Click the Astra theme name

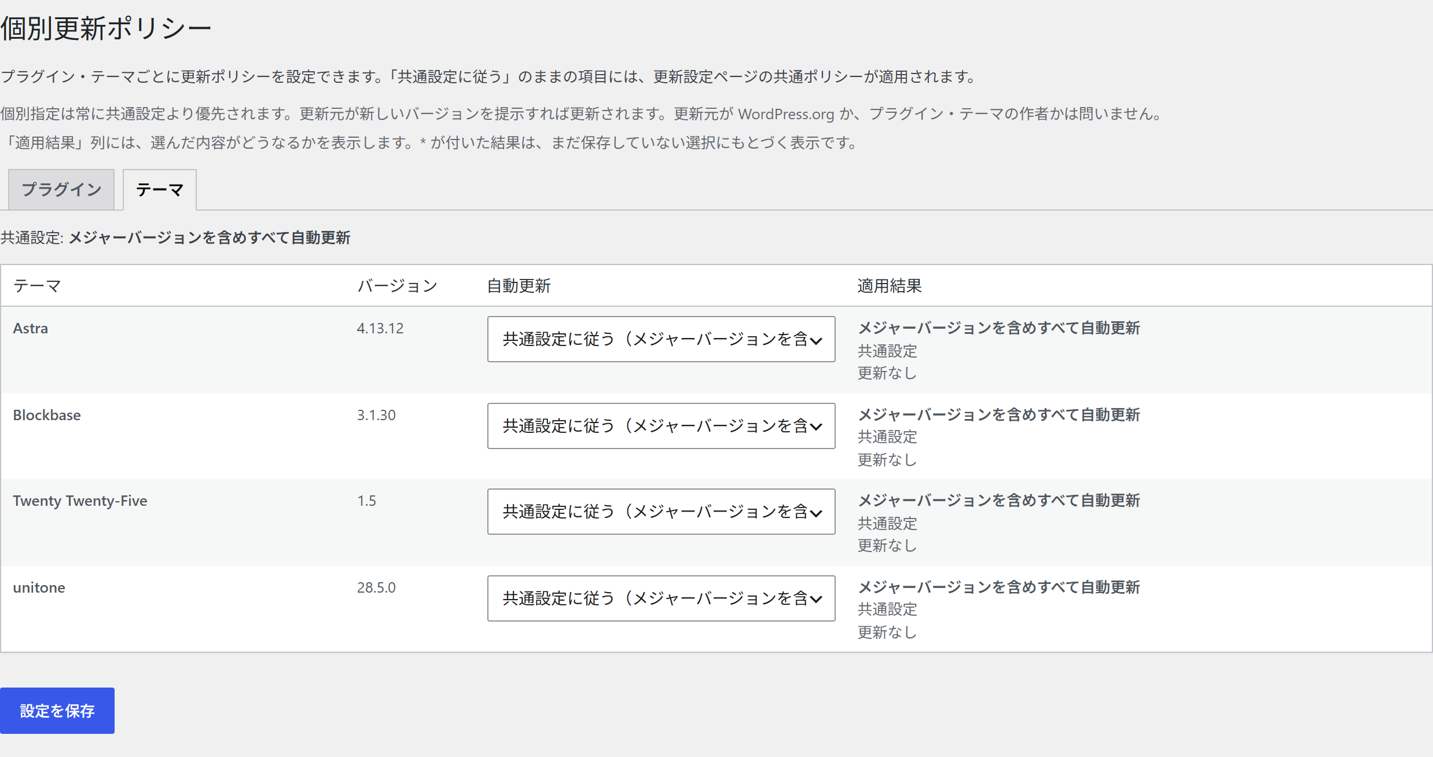(x=31, y=328)
